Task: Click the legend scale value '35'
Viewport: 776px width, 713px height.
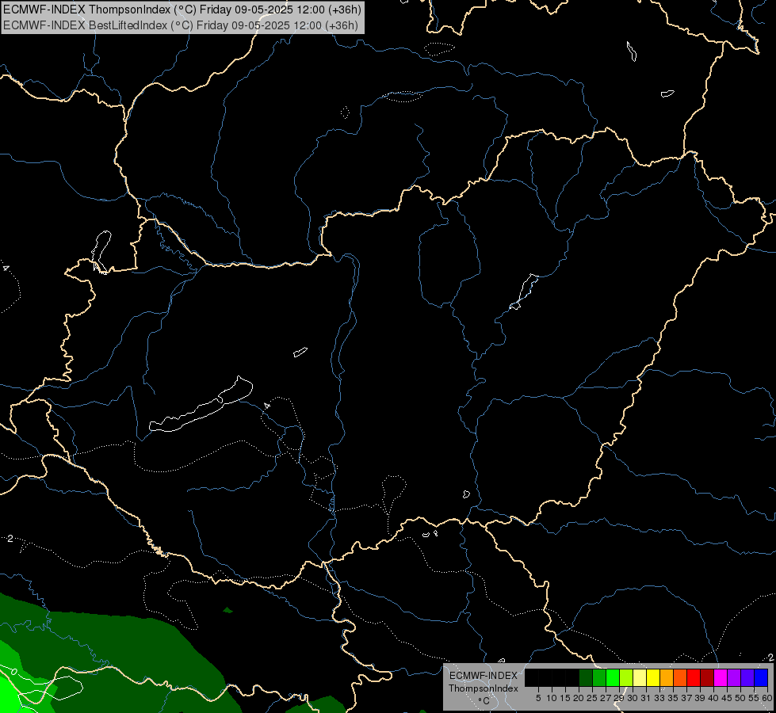Action: (673, 698)
